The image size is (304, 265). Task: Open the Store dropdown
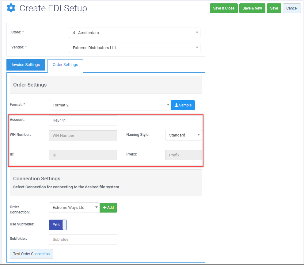click(x=135, y=33)
